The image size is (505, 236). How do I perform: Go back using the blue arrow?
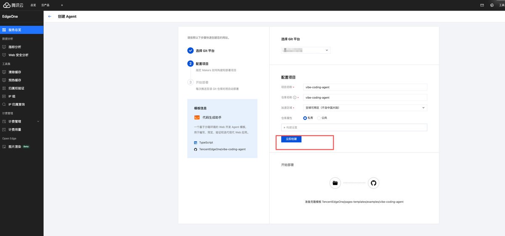click(x=50, y=16)
